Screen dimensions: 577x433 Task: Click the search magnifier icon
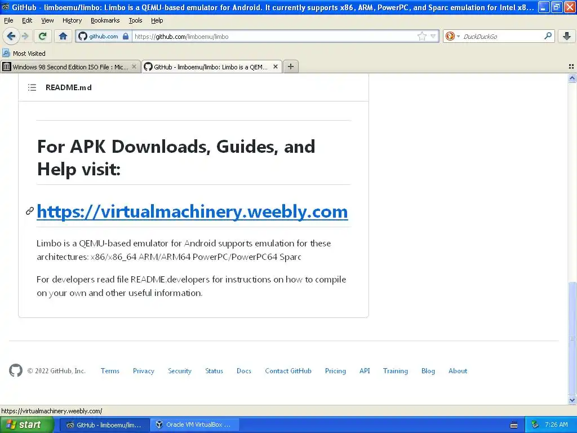click(548, 36)
